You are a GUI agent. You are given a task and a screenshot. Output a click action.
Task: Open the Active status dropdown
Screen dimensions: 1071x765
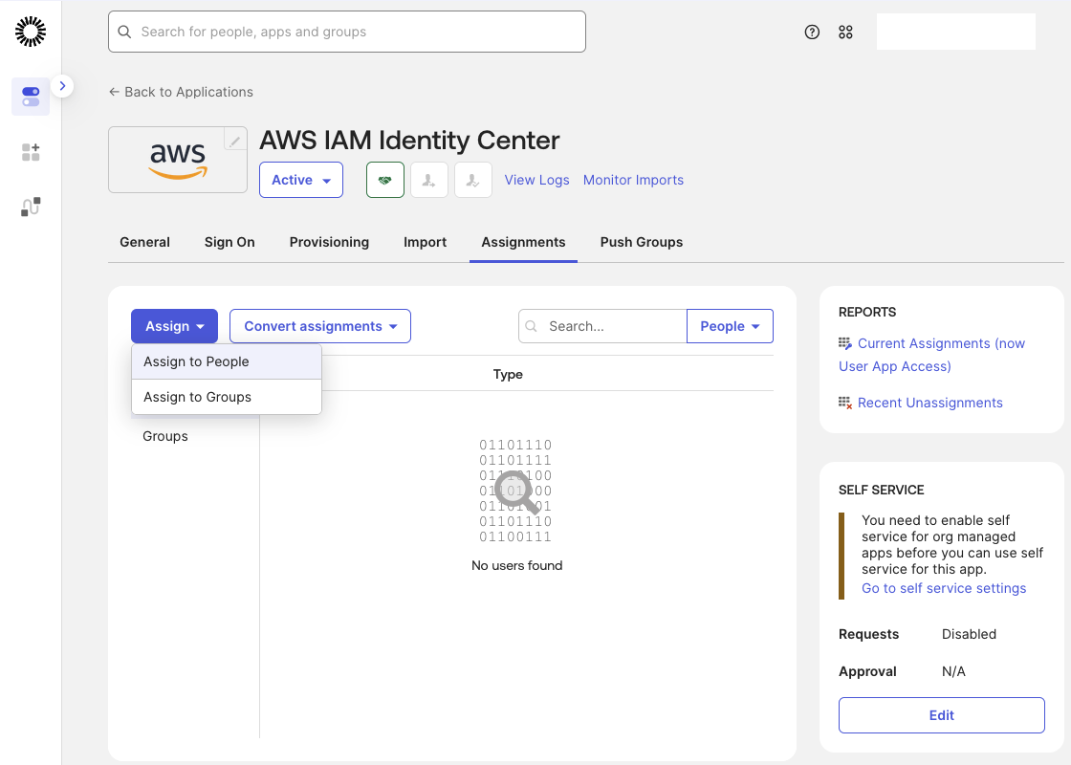[300, 179]
